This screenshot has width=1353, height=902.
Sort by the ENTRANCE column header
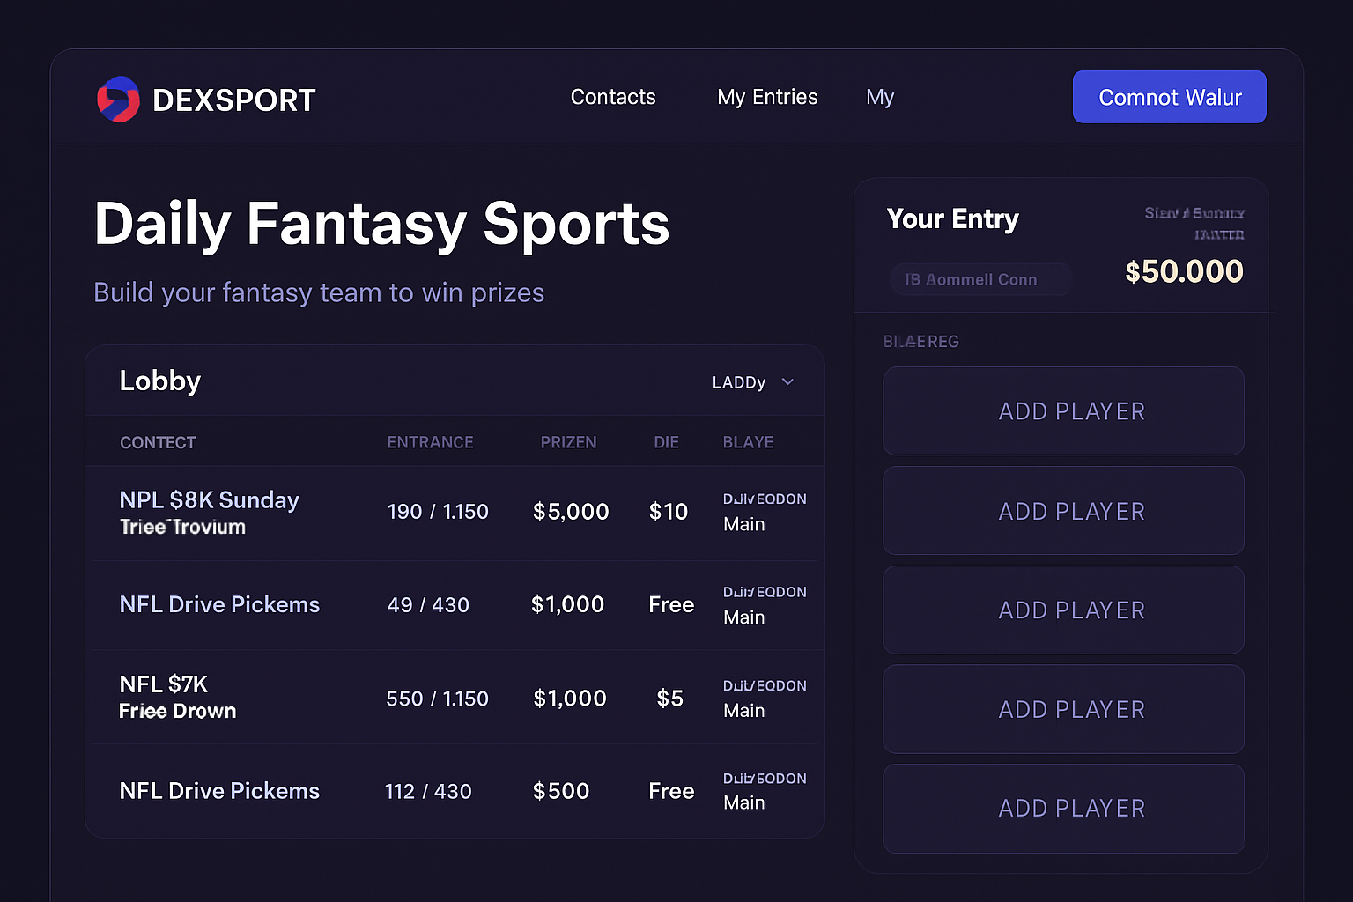[431, 442]
